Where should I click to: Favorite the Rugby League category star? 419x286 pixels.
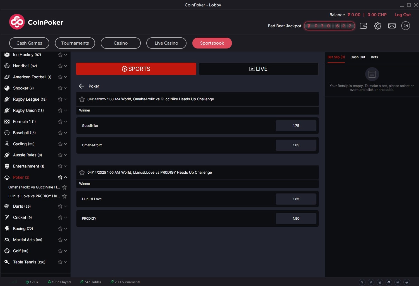pos(60,99)
